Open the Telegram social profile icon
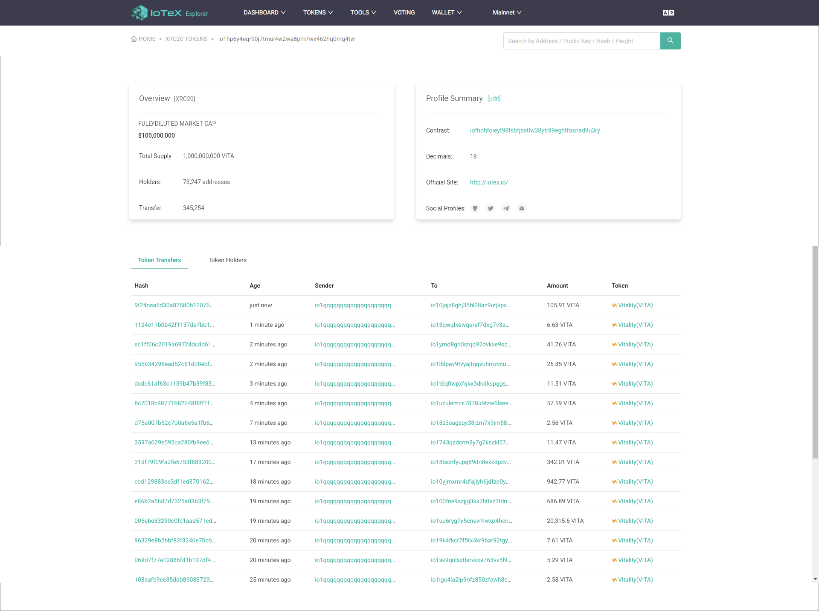Image resolution: width=819 pixels, height=611 pixels. pyautogui.click(x=506, y=208)
